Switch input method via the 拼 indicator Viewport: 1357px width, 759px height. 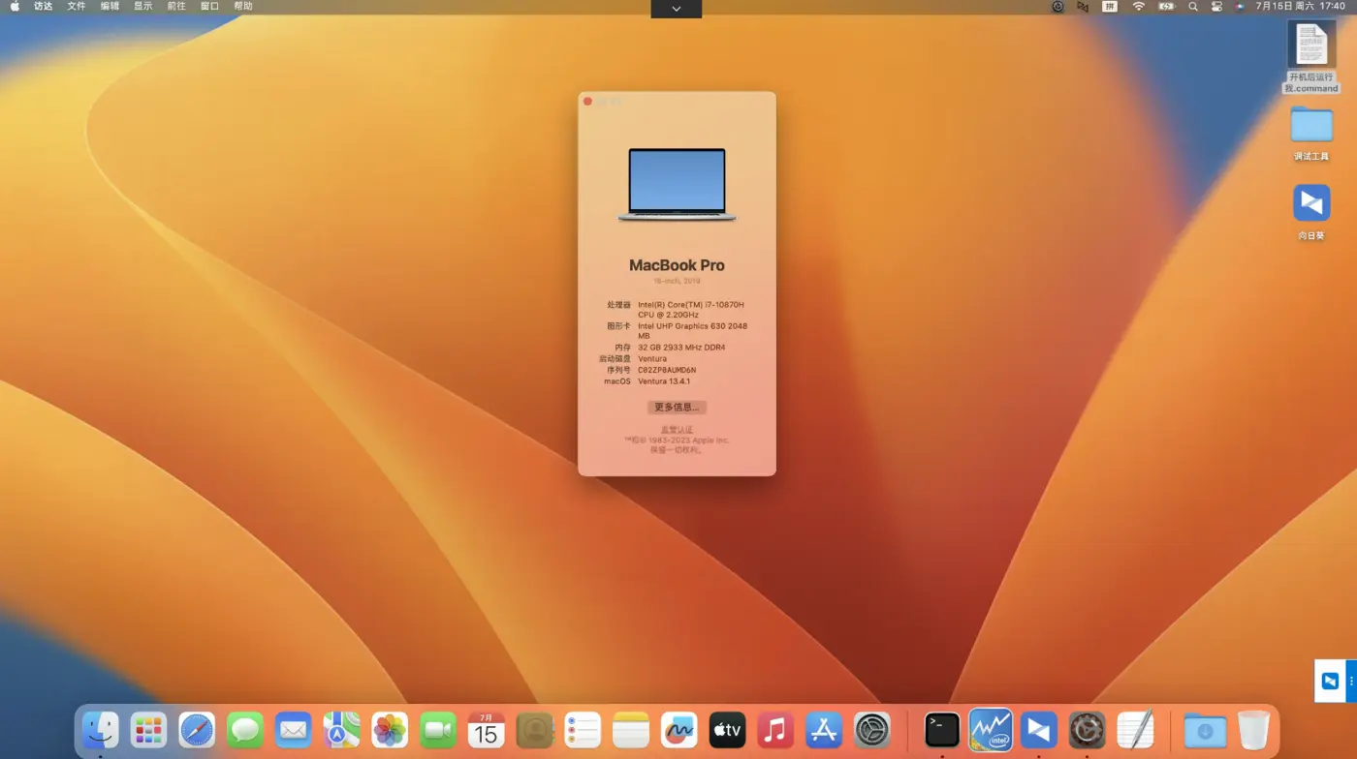click(1111, 7)
